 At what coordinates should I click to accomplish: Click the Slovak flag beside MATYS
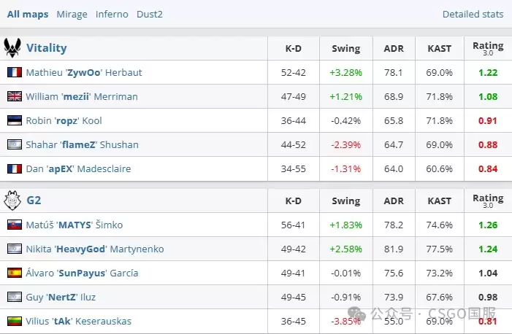(x=15, y=225)
